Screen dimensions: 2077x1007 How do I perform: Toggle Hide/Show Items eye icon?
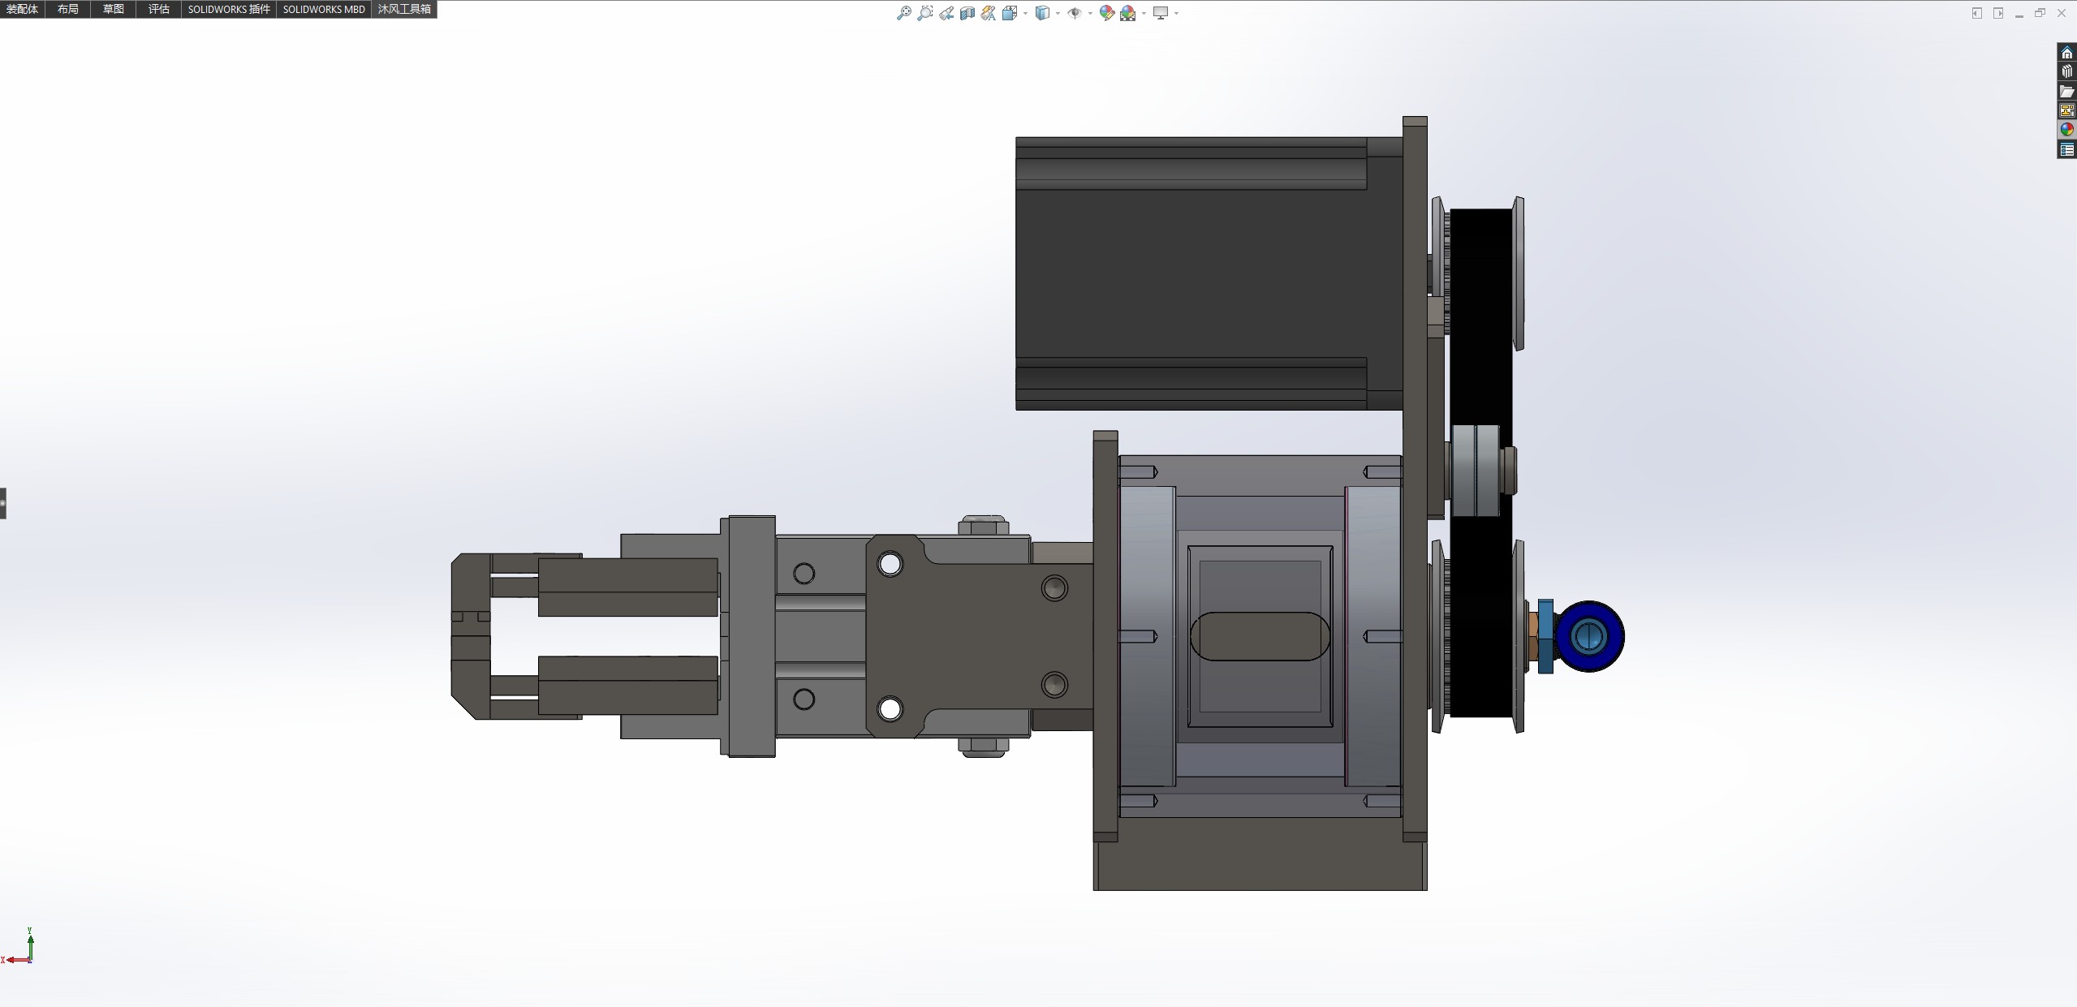click(x=1074, y=13)
